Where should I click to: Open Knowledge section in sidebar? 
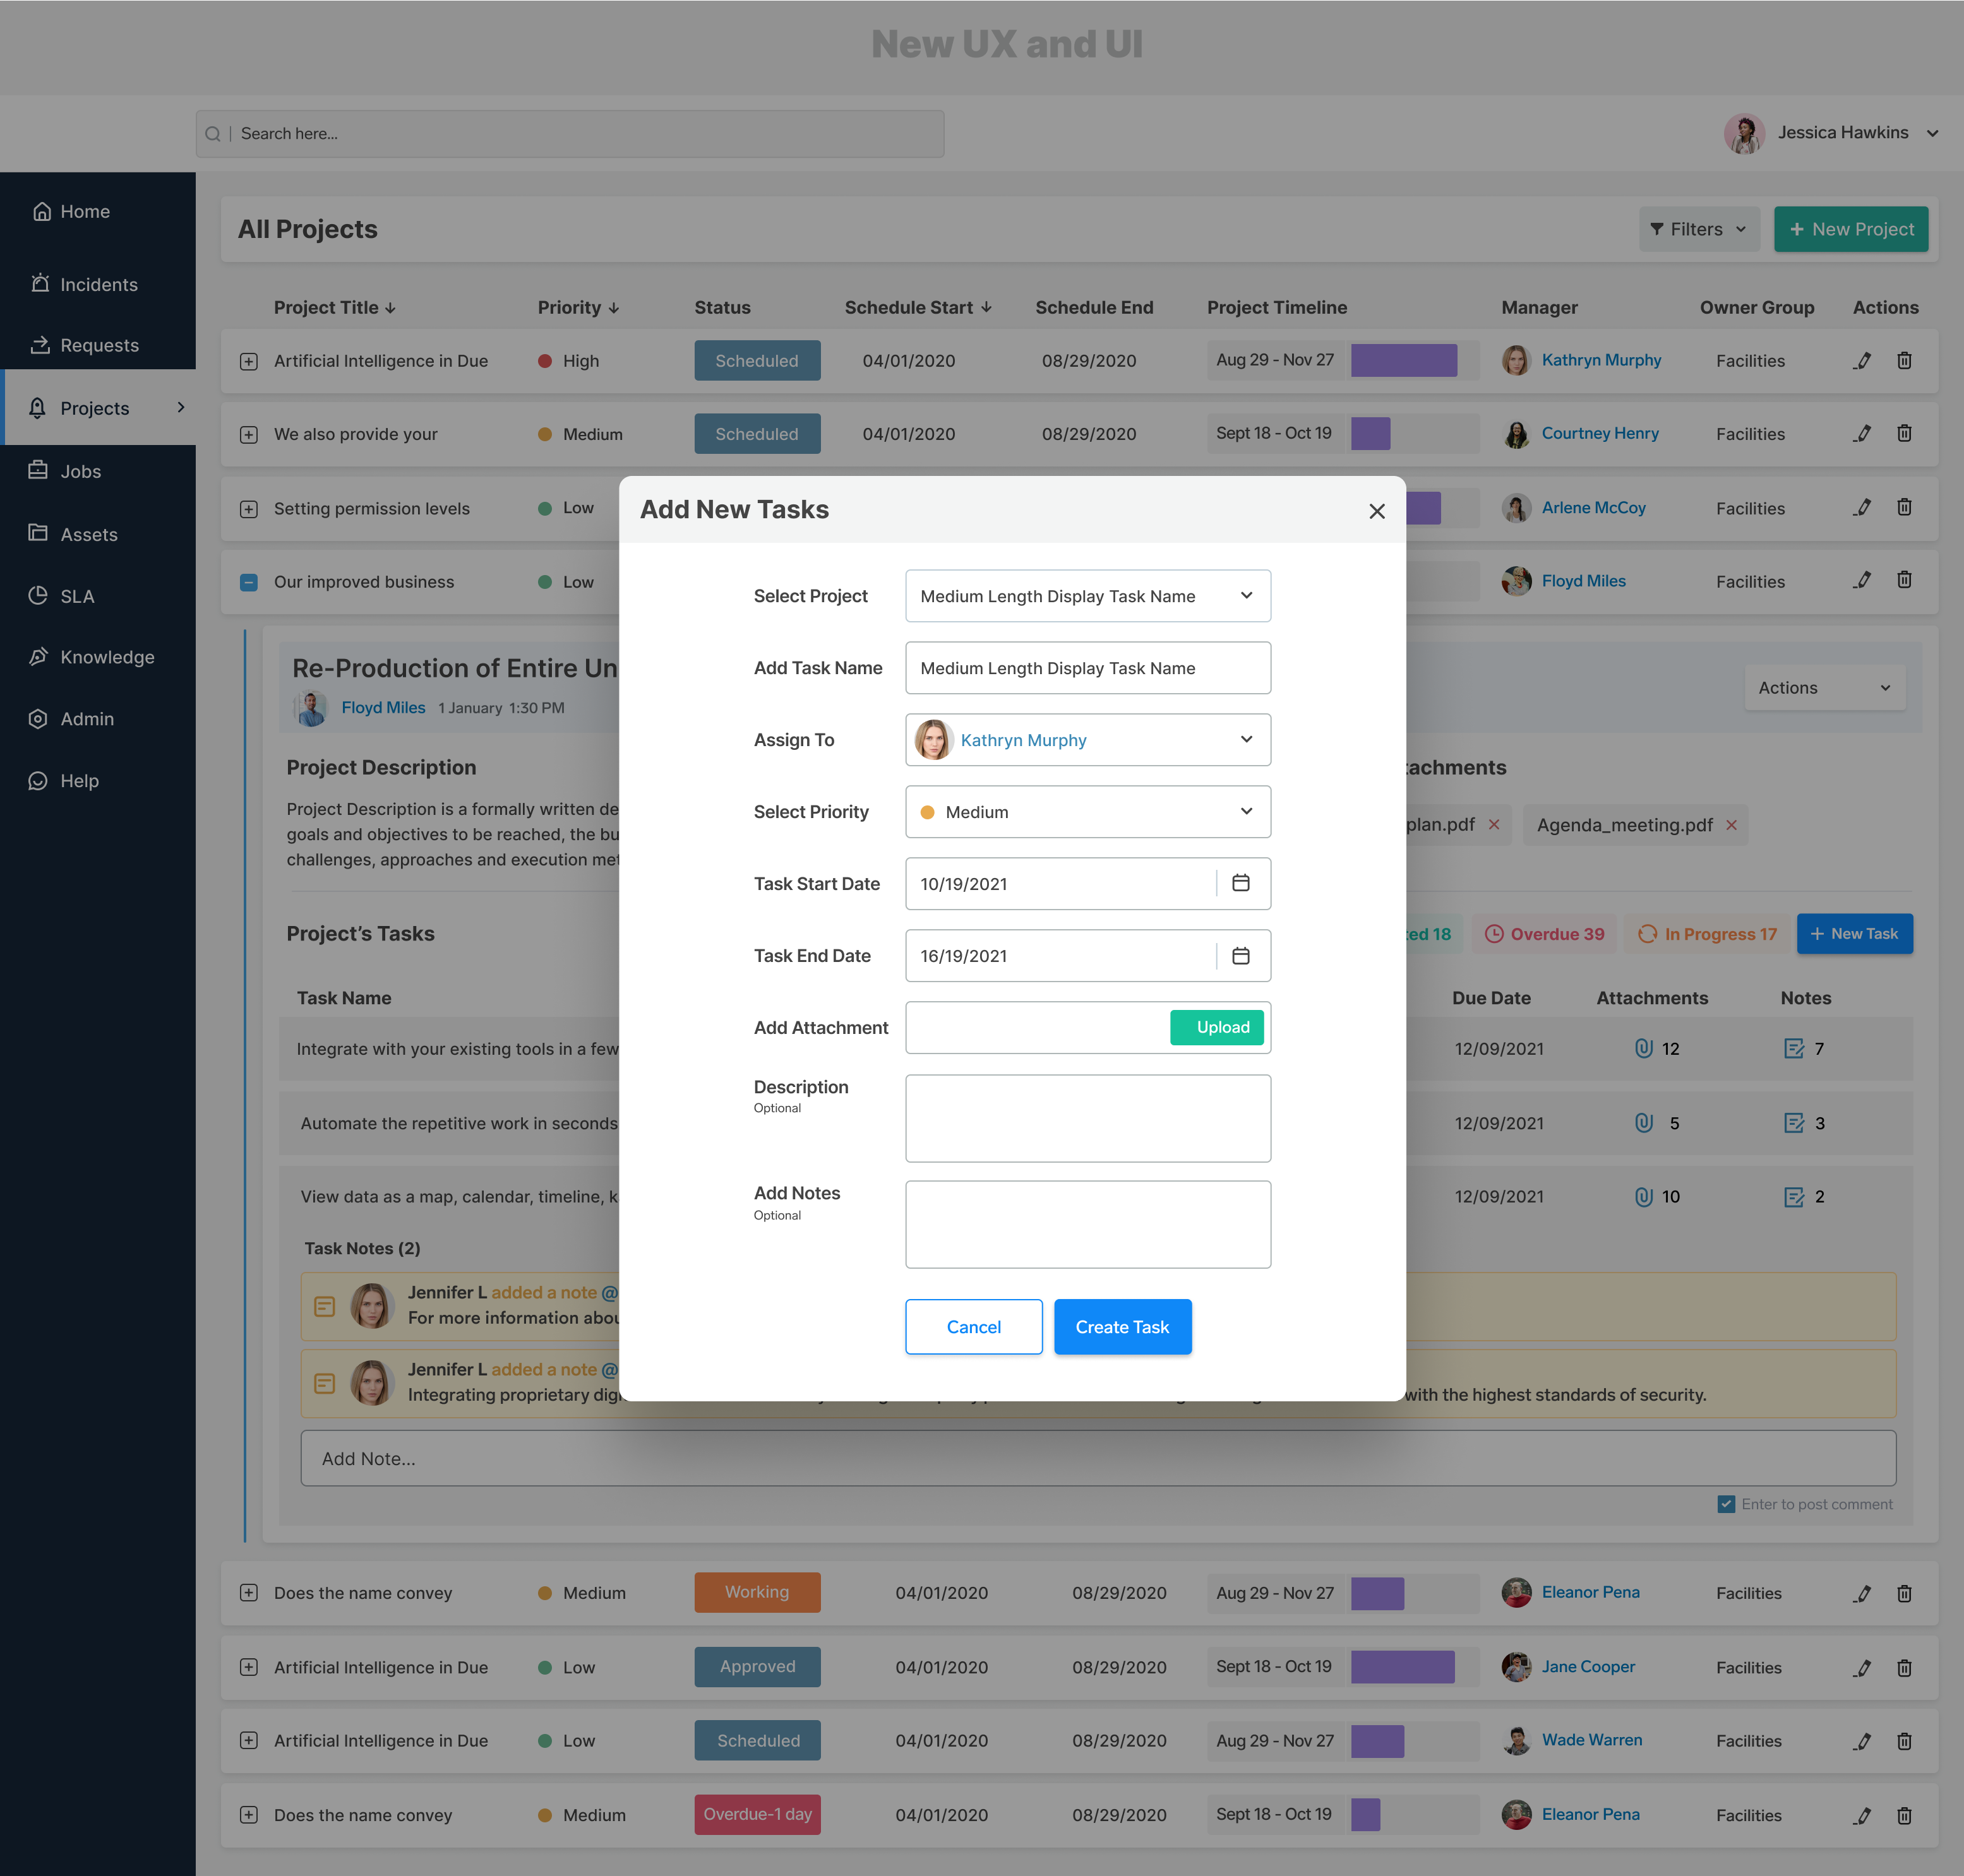107,657
